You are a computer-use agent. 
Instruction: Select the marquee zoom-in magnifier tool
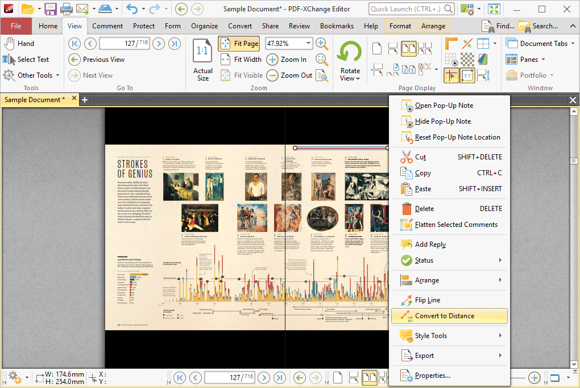point(322,44)
